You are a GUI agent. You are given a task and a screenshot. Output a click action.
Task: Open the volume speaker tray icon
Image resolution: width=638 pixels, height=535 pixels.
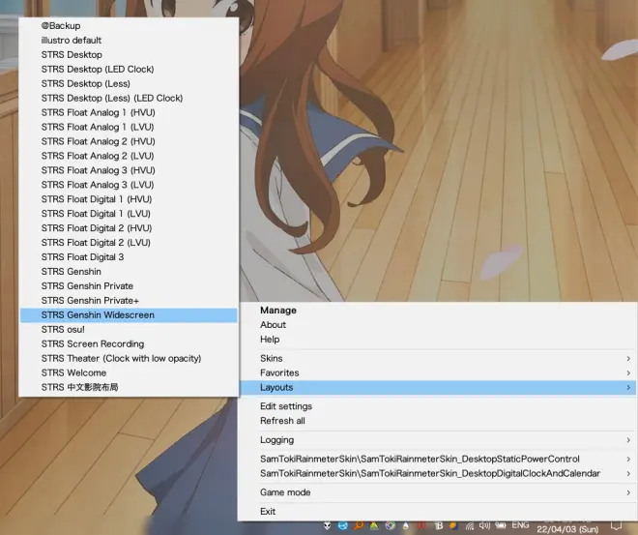pyautogui.click(x=484, y=526)
